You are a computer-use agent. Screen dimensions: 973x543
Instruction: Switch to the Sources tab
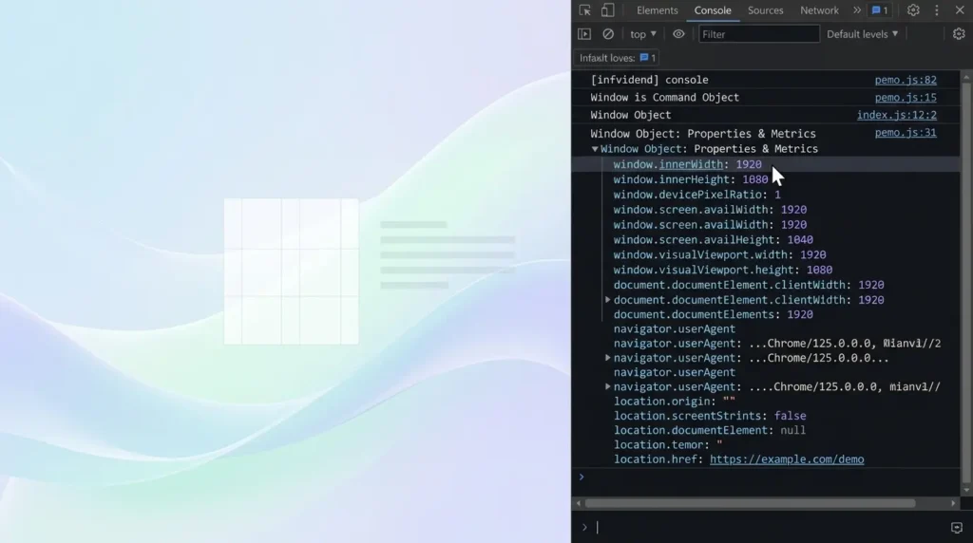[x=765, y=10]
